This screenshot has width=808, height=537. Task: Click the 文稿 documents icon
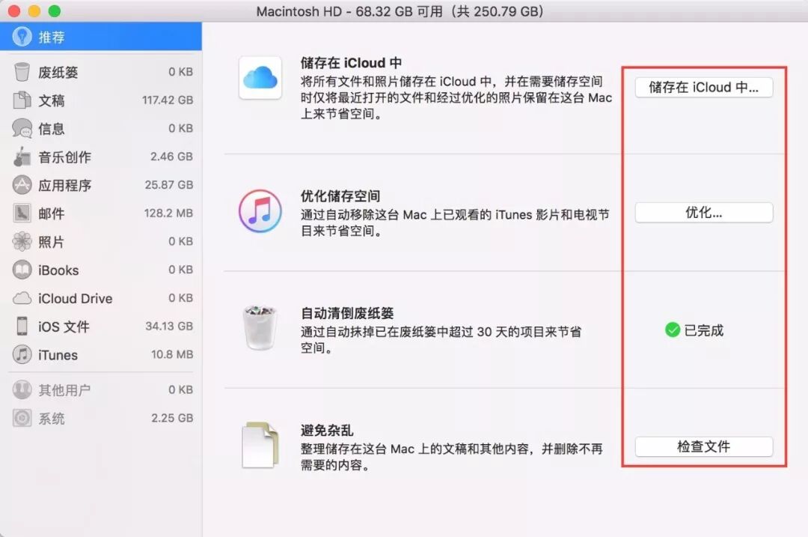coord(22,100)
